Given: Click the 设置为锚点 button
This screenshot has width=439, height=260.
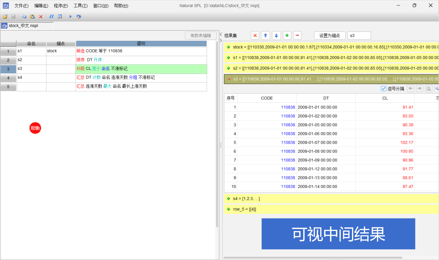Looking at the screenshot, I should (330, 35).
